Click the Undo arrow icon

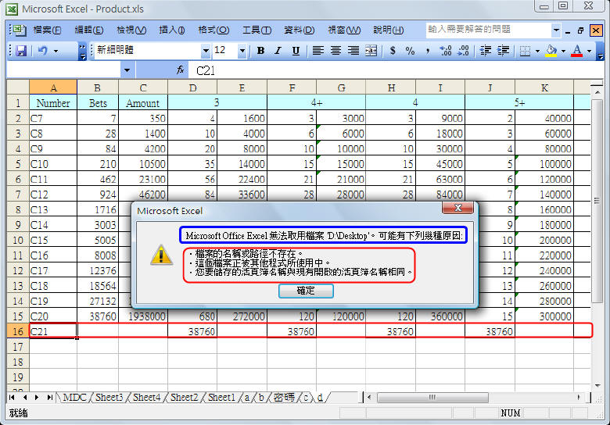pos(43,51)
